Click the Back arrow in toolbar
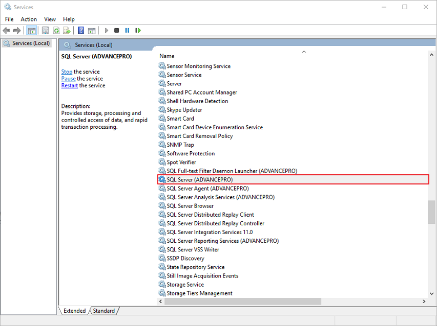 (7, 31)
